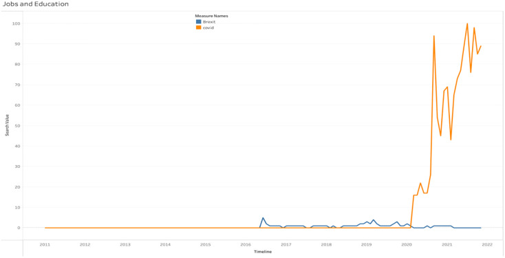Select the 2011 tick on the timeline axis
This screenshot has width=505, height=258.
tap(45, 245)
